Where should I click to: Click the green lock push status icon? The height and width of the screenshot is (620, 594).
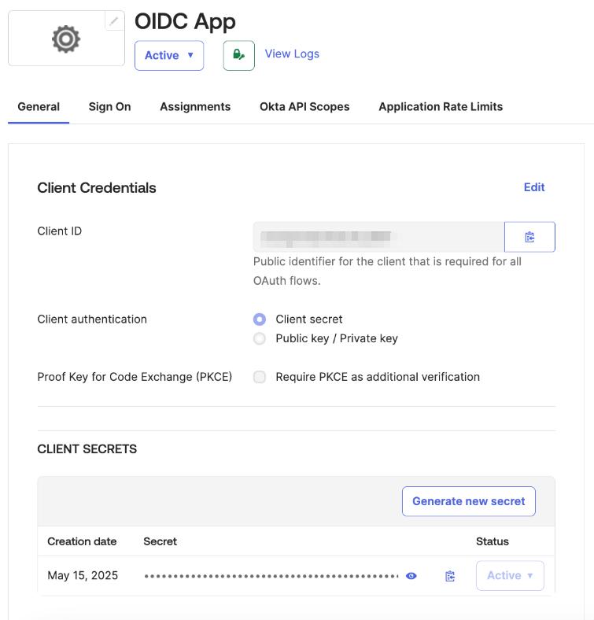pyautogui.click(x=238, y=55)
